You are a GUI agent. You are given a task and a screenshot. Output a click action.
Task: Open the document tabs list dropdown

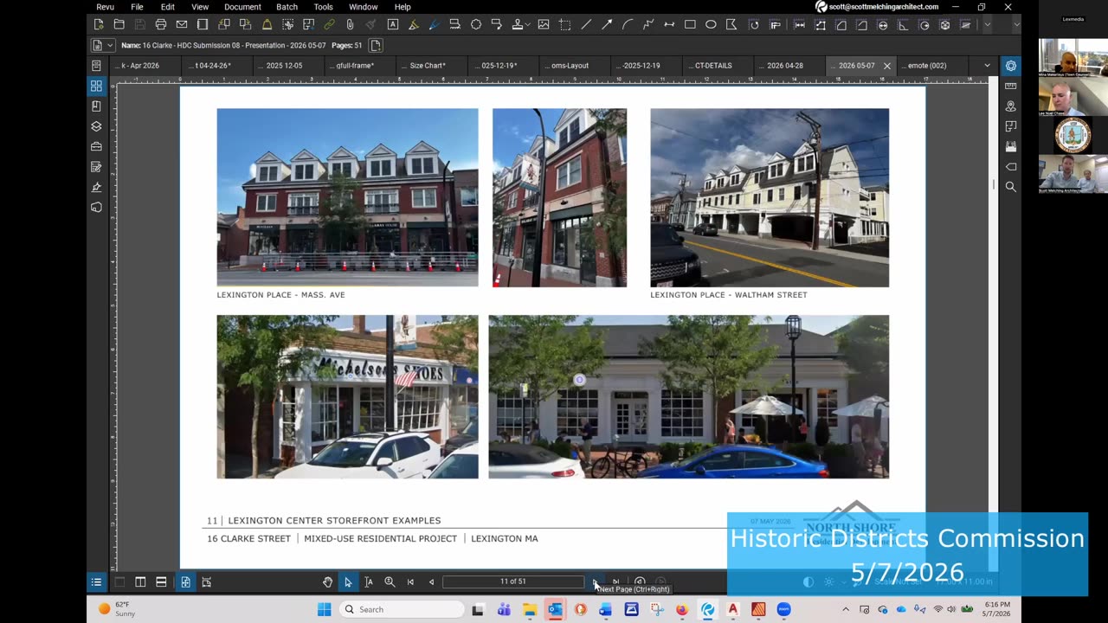coord(987,66)
